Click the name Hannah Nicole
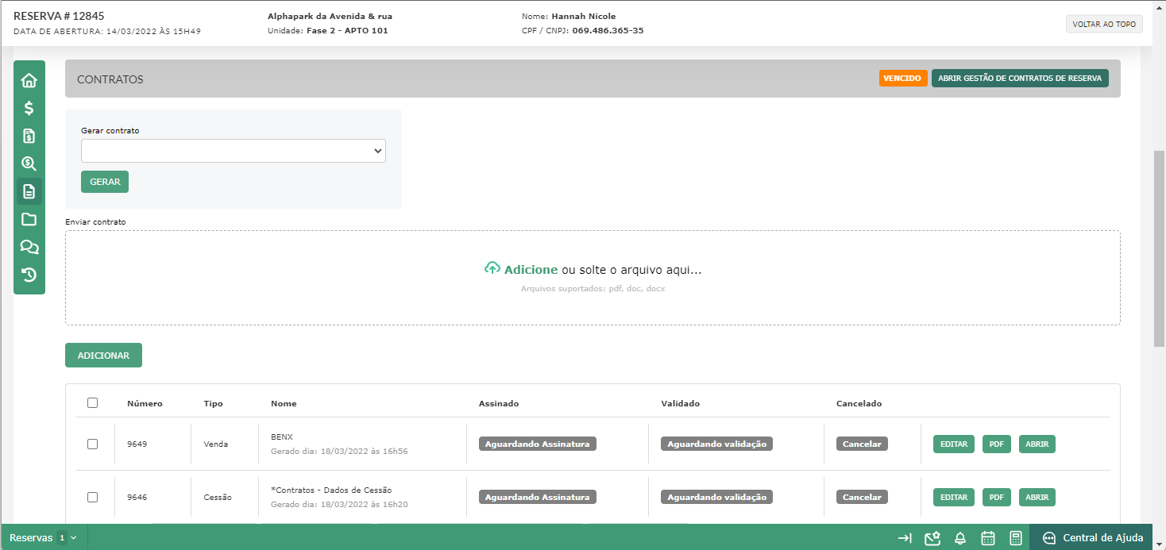Image resolution: width=1166 pixels, height=550 pixels. point(583,17)
